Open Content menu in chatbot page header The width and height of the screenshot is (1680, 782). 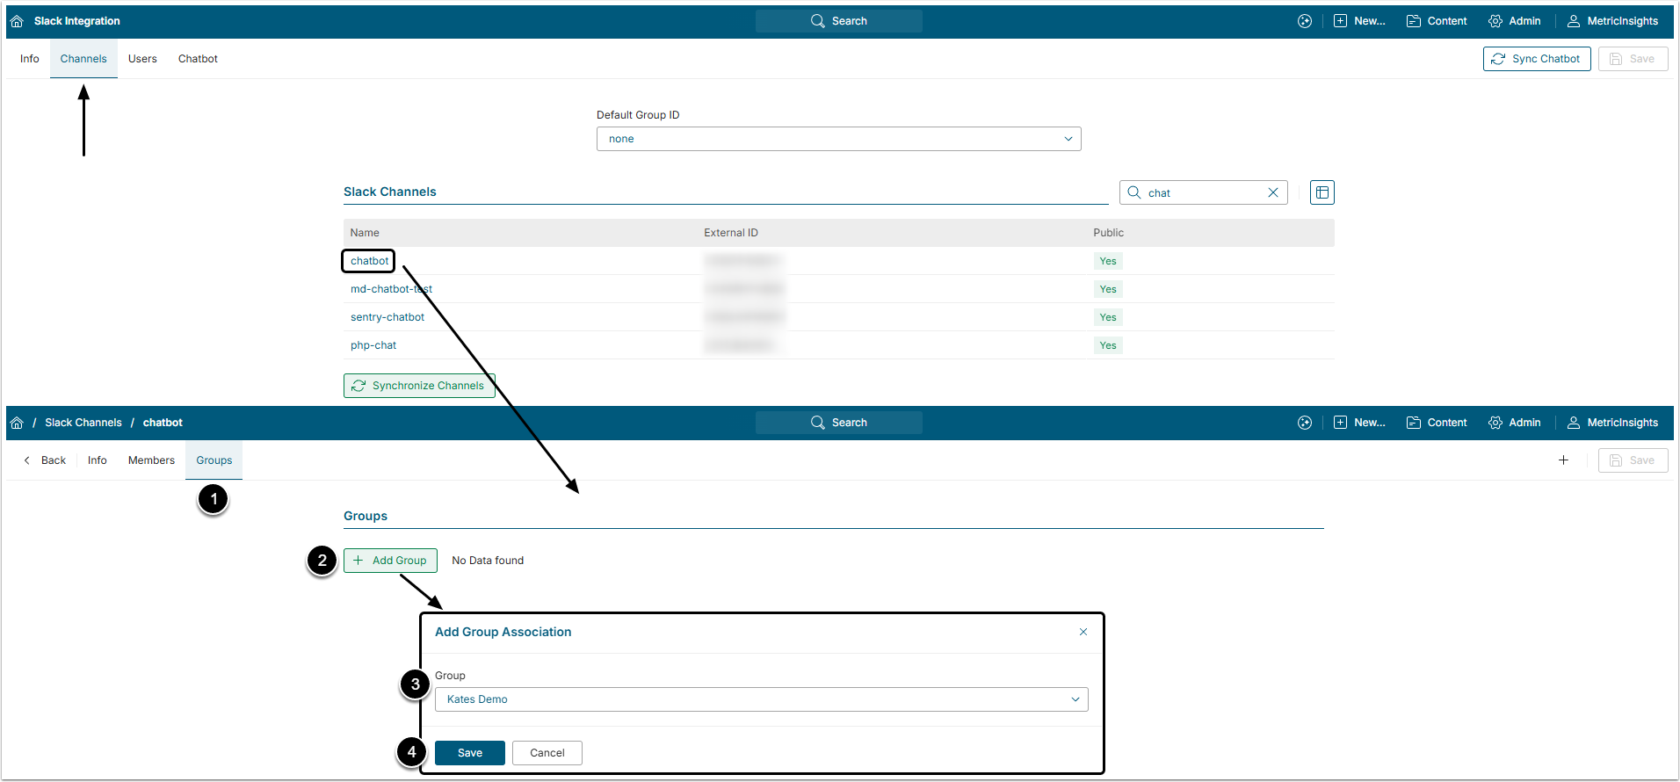pyautogui.click(x=1437, y=423)
